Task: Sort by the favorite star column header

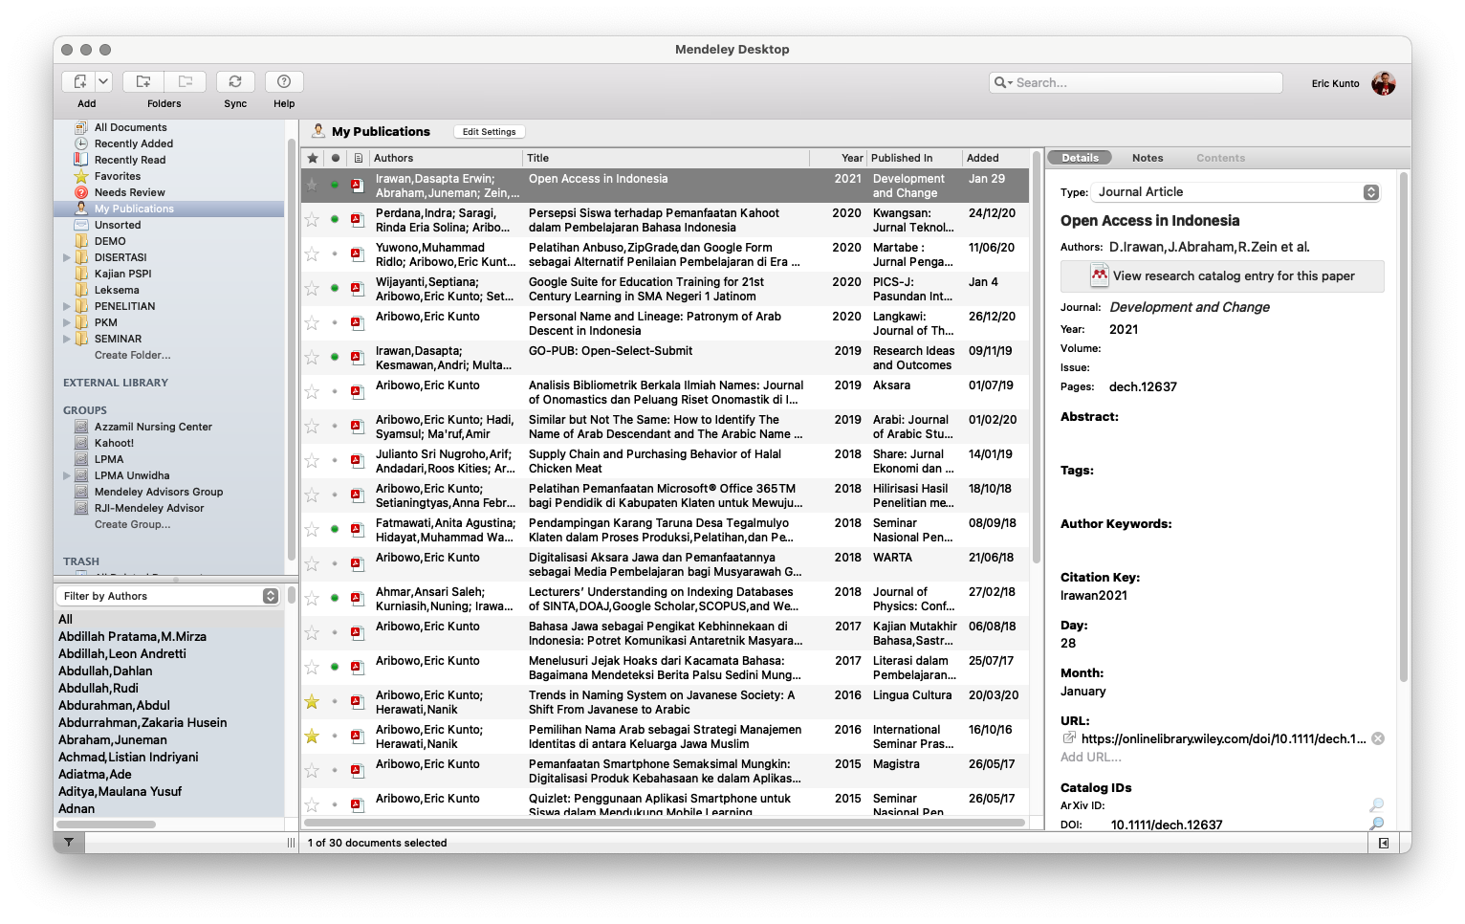Action: pyautogui.click(x=312, y=158)
